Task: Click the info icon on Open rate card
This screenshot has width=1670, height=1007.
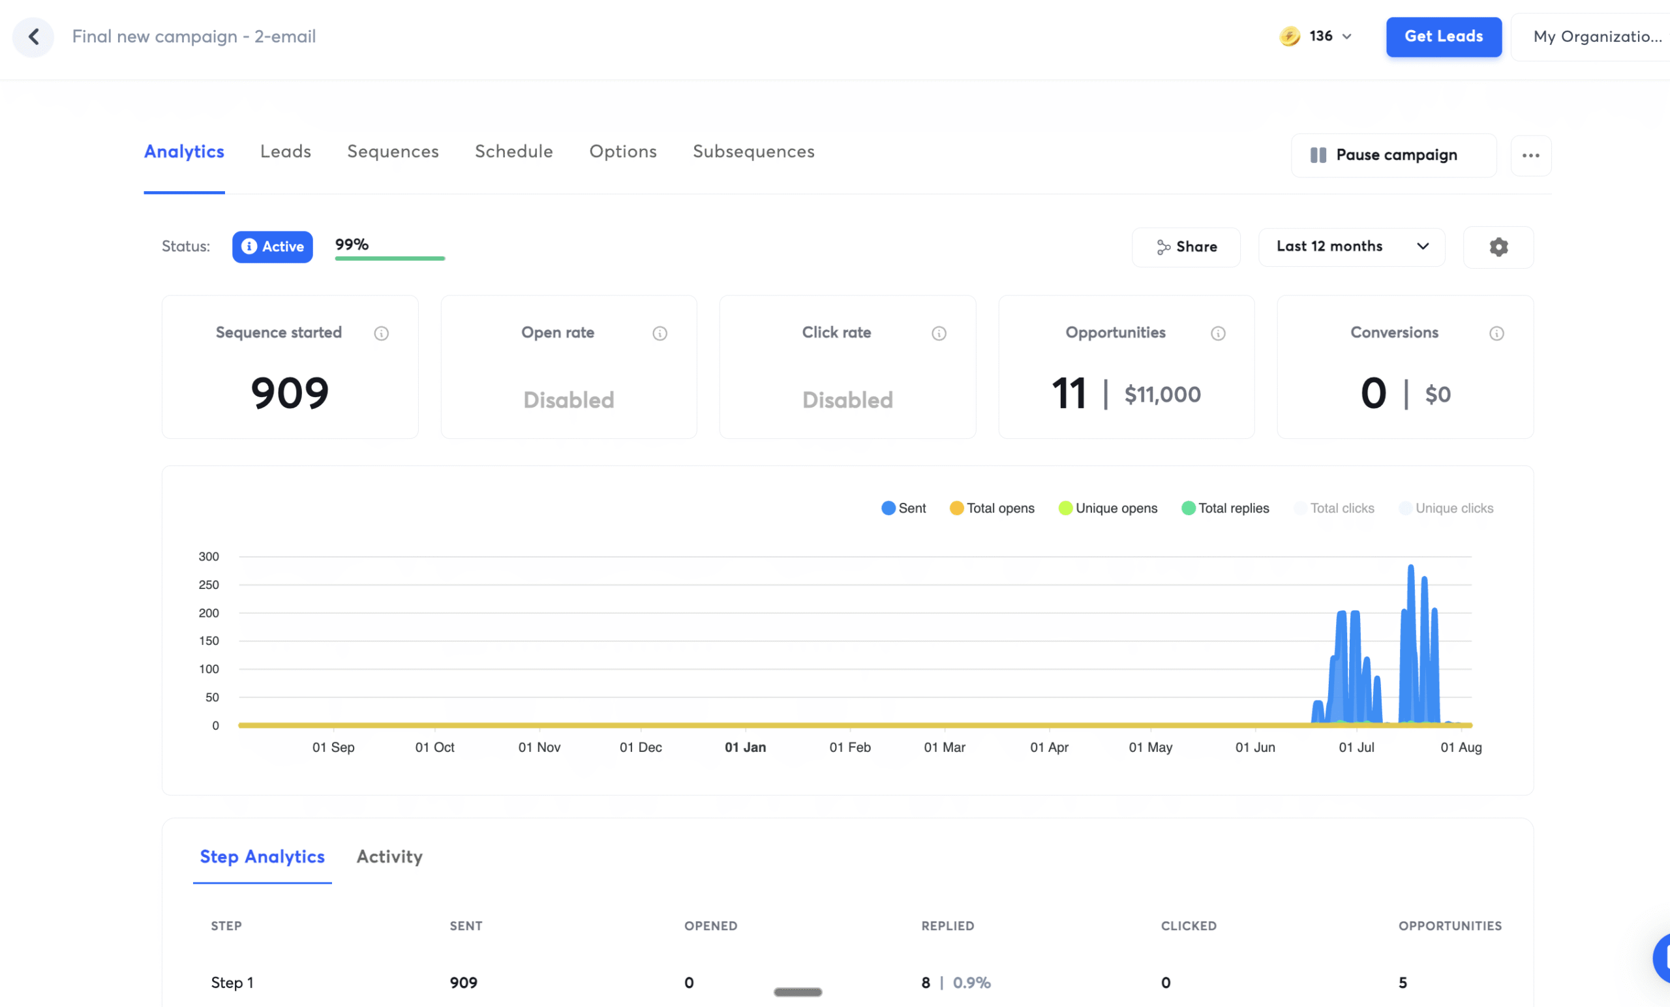Action: [x=660, y=333]
